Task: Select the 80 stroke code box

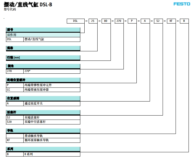Action: click(106, 21)
